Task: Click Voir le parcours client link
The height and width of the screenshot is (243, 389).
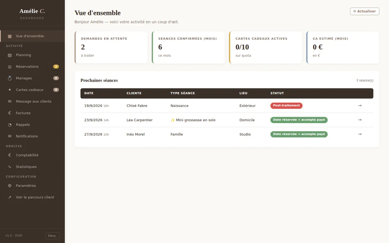Action: tap(32, 197)
